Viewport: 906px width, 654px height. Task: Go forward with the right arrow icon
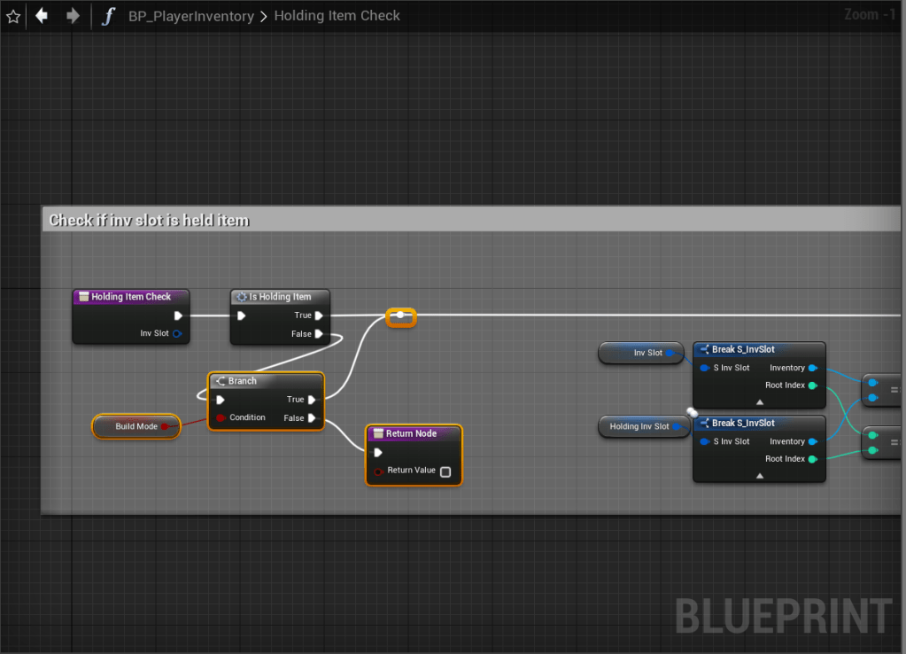[73, 16]
